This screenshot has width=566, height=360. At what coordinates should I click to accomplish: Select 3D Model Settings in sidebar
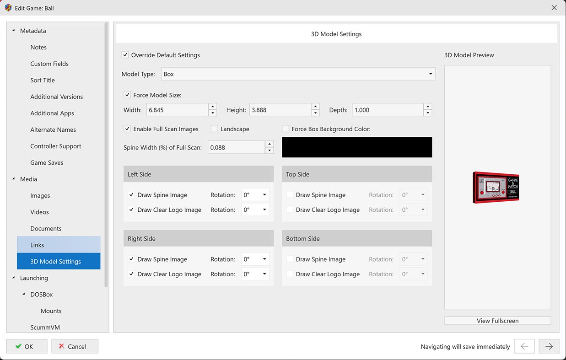click(59, 261)
